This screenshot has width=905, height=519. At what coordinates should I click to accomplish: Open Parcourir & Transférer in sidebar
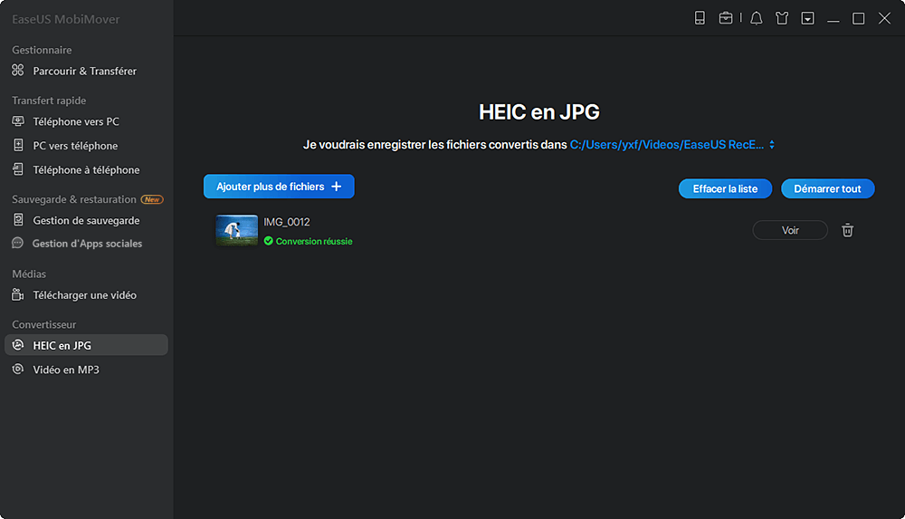86,71
